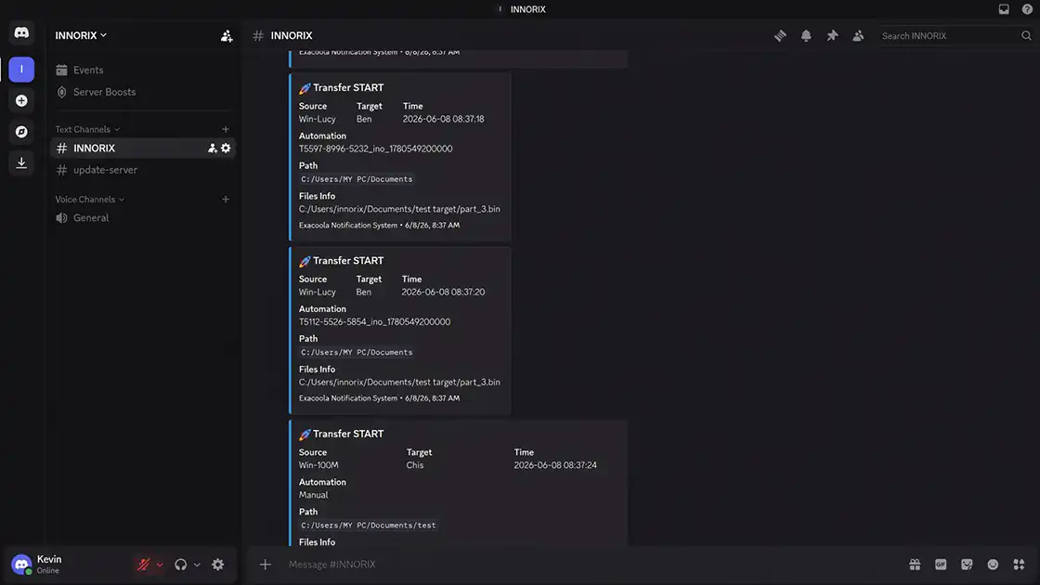1040x585 pixels.
Task: Click time 2026-06-08 08:37:20
Action: point(443,292)
